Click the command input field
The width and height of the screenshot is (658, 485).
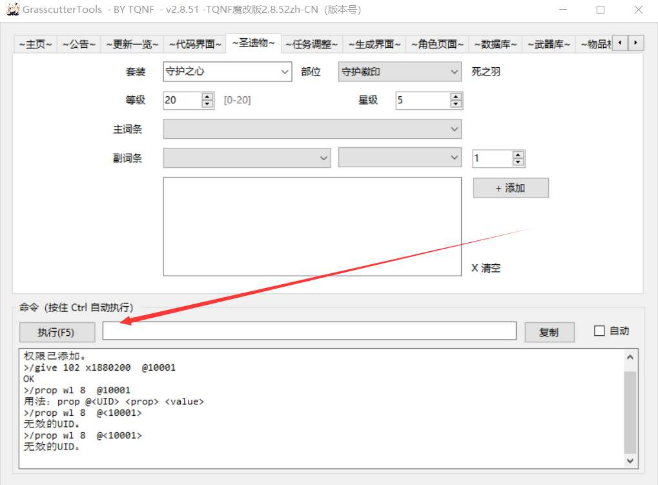click(309, 331)
